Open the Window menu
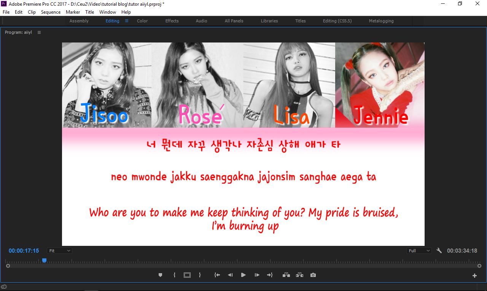Image resolution: width=487 pixels, height=291 pixels. (108, 12)
